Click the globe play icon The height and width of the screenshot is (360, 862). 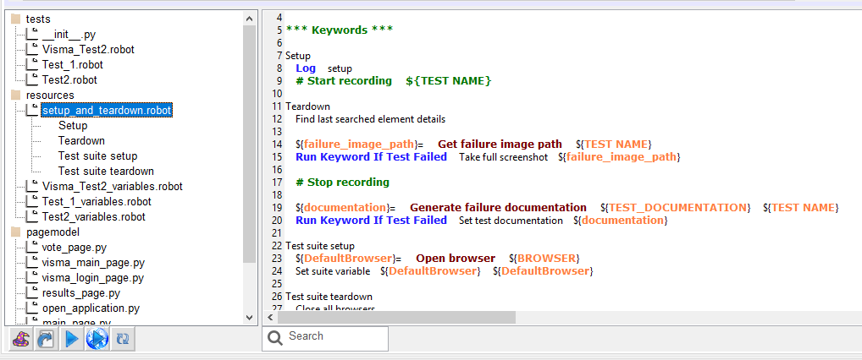97,339
